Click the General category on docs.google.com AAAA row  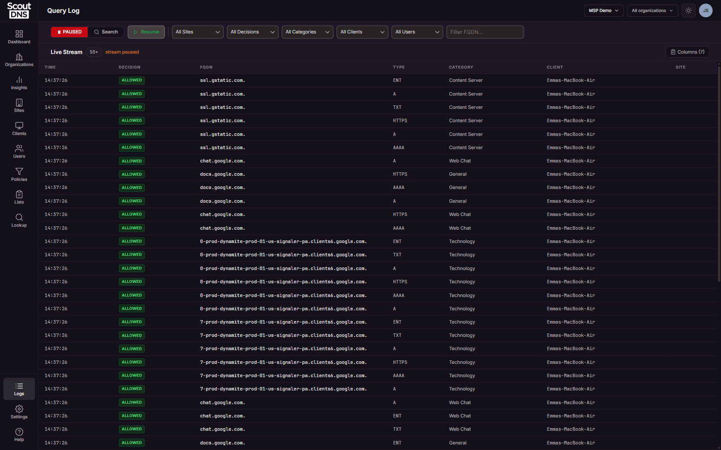457,188
